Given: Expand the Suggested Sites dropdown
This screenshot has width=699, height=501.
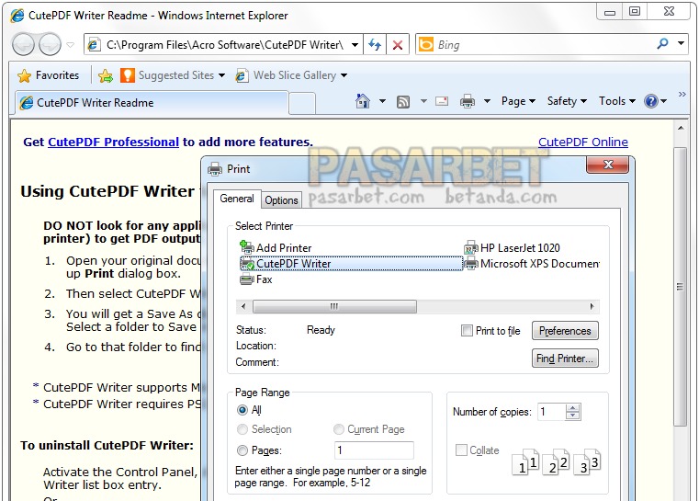Looking at the screenshot, I should point(221,75).
